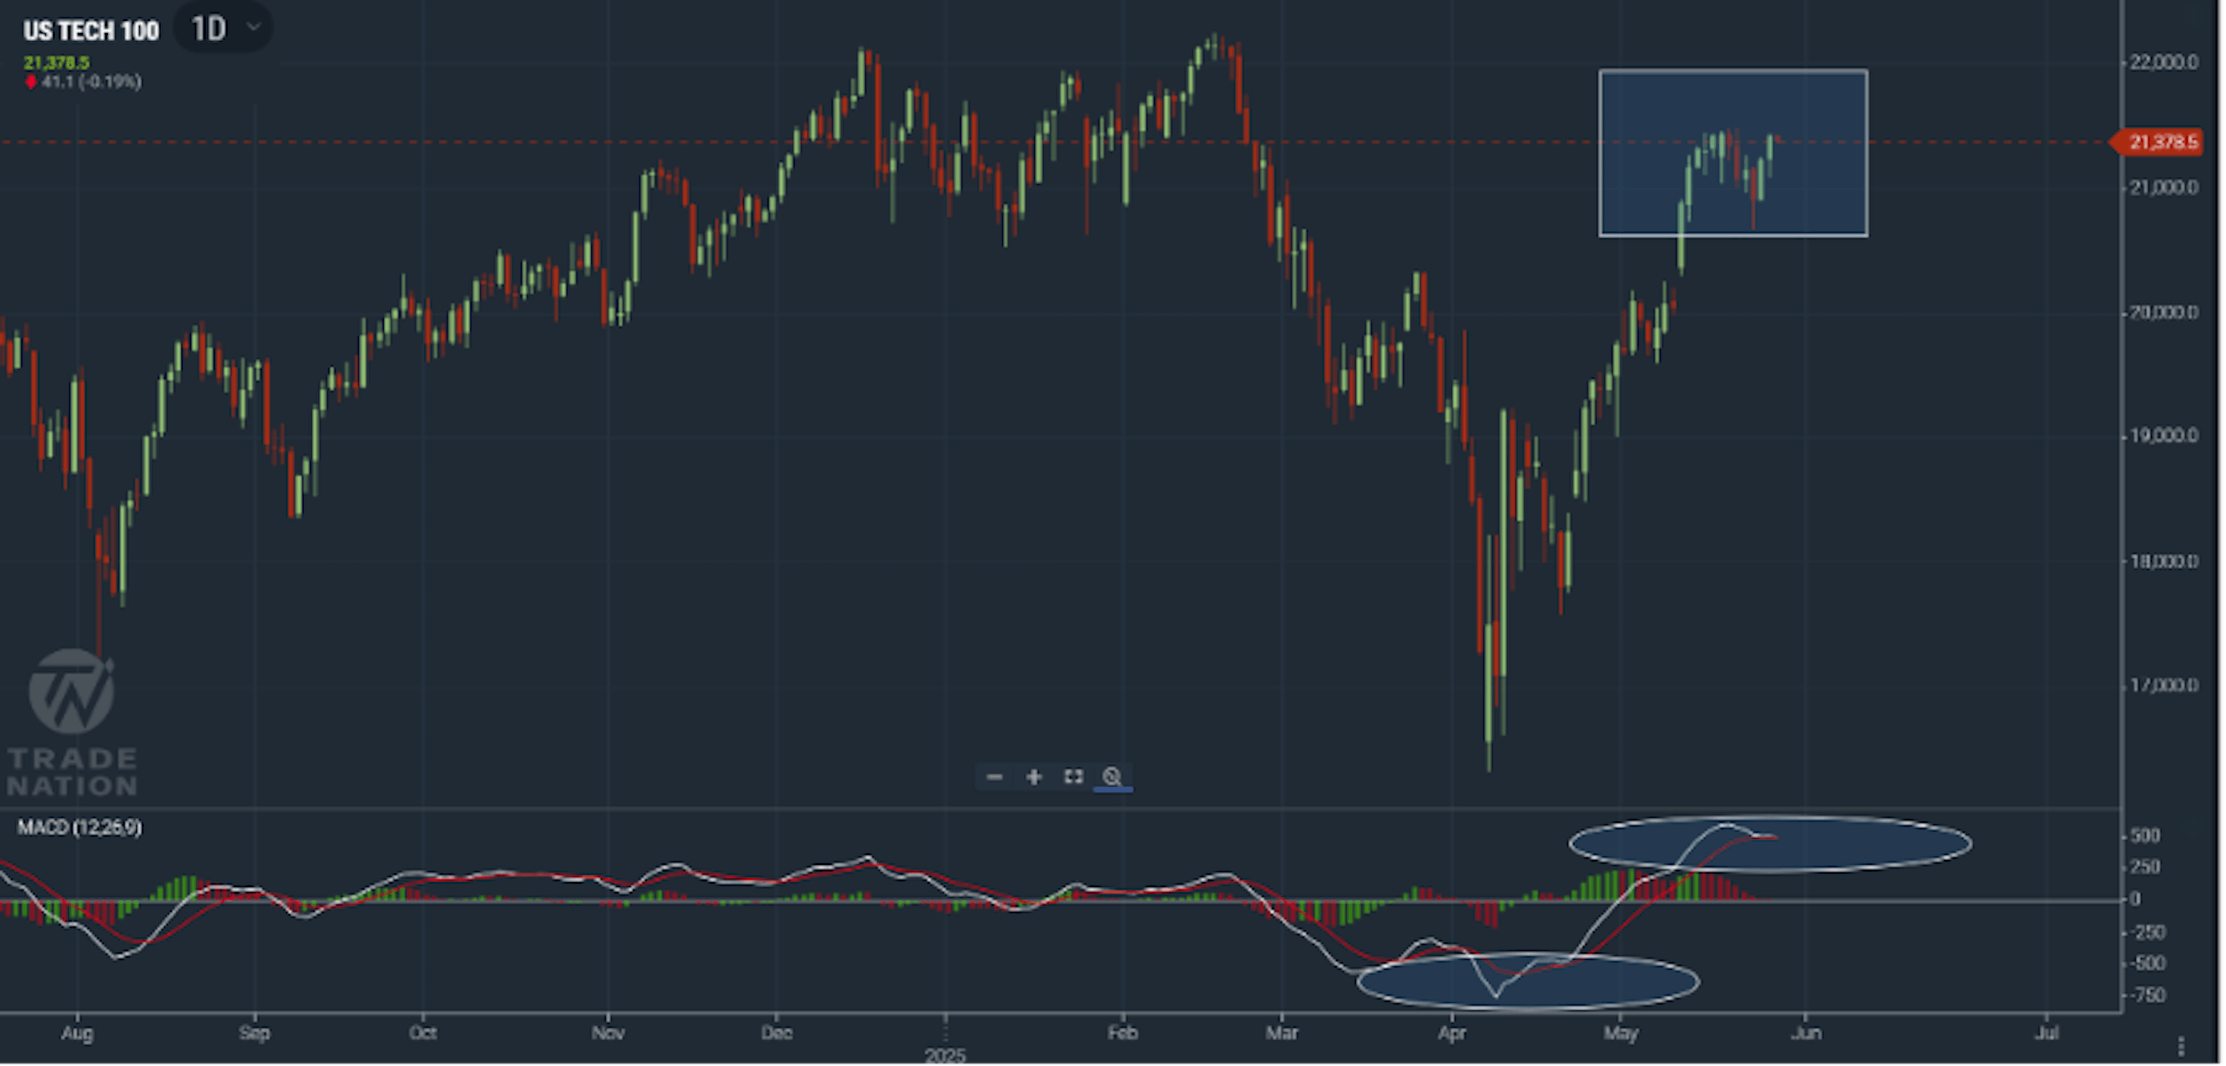Click the 19,000.0 price axis label
This screenshot has width=2226, height=1066.
[x=2165, y=435]
